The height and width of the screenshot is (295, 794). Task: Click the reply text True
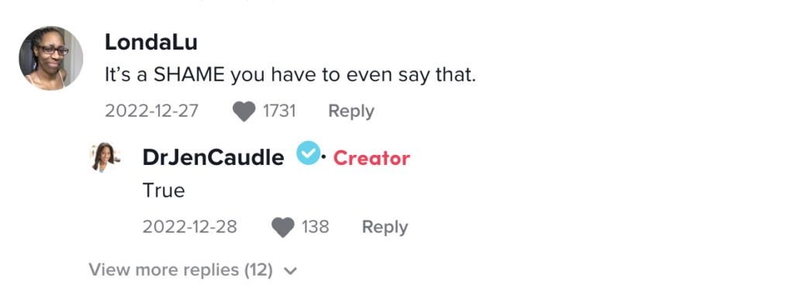(164, 190)
